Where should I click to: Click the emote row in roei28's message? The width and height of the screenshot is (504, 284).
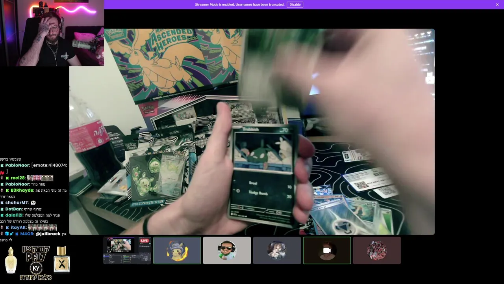pyautogui.click(x=40, y=178)
